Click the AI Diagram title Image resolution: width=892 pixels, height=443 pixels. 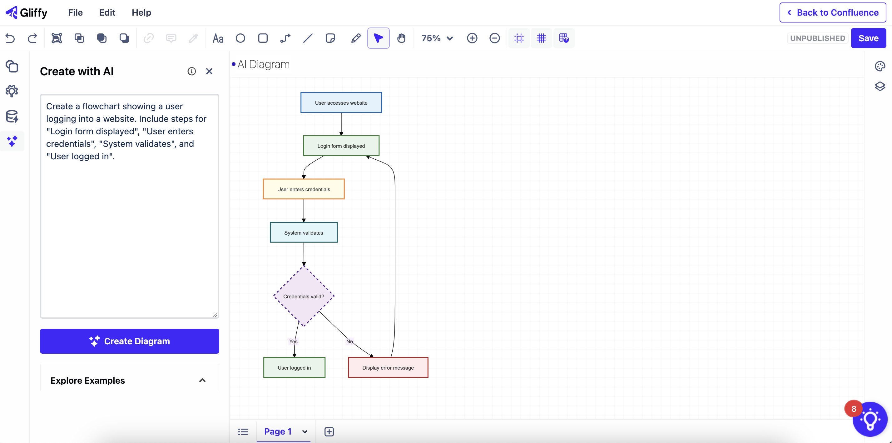tap(263, 64)
